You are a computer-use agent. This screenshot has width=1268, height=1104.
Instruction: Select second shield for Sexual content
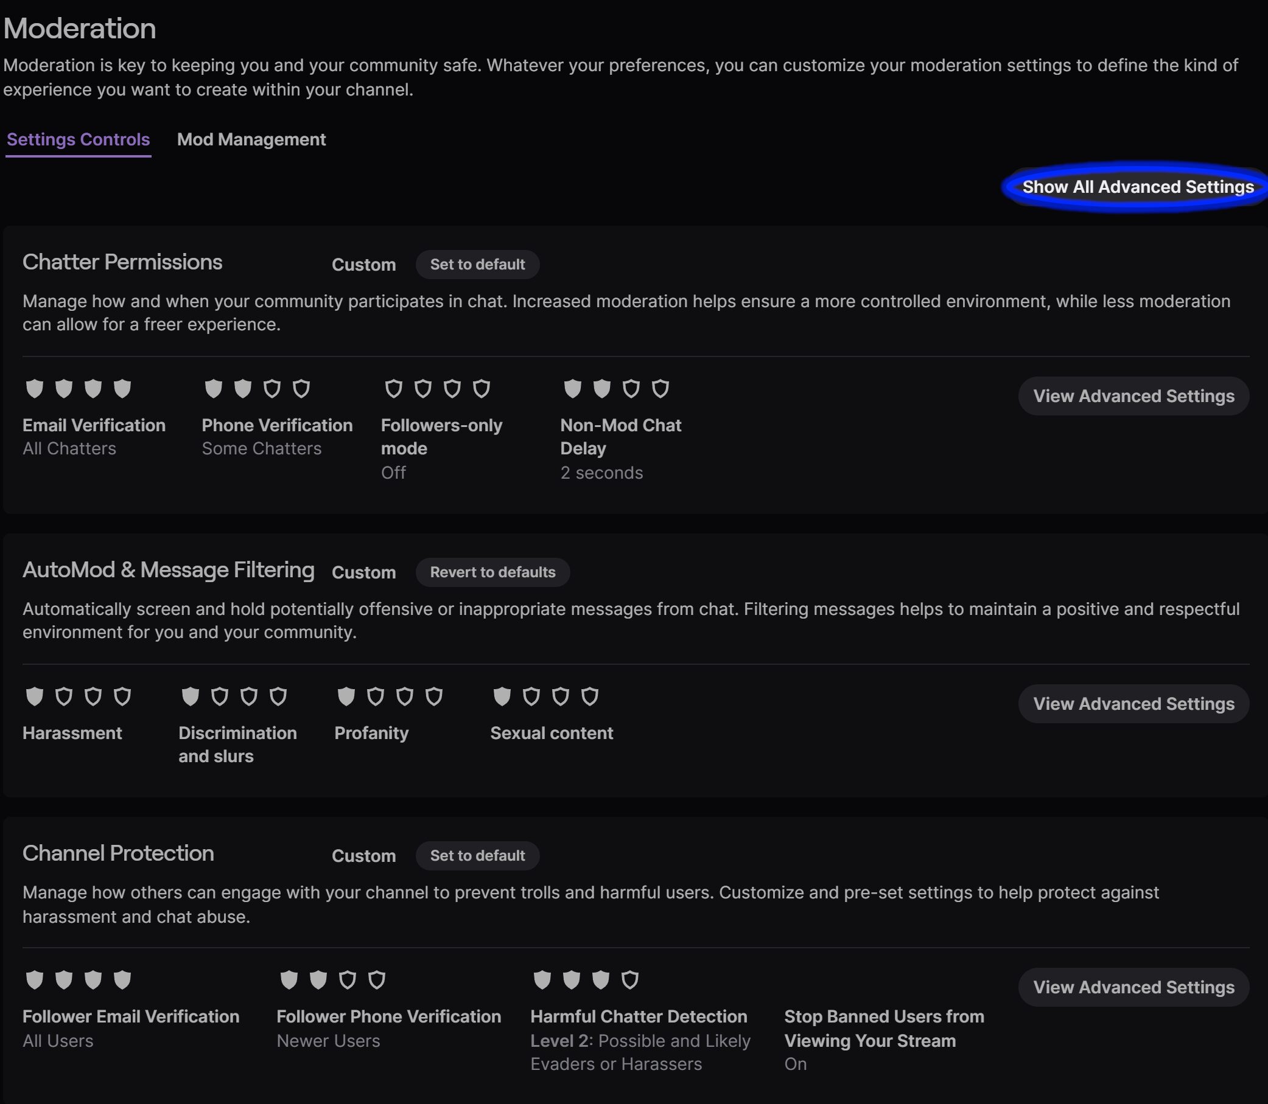pyautogui.click(x=531, y=697)
